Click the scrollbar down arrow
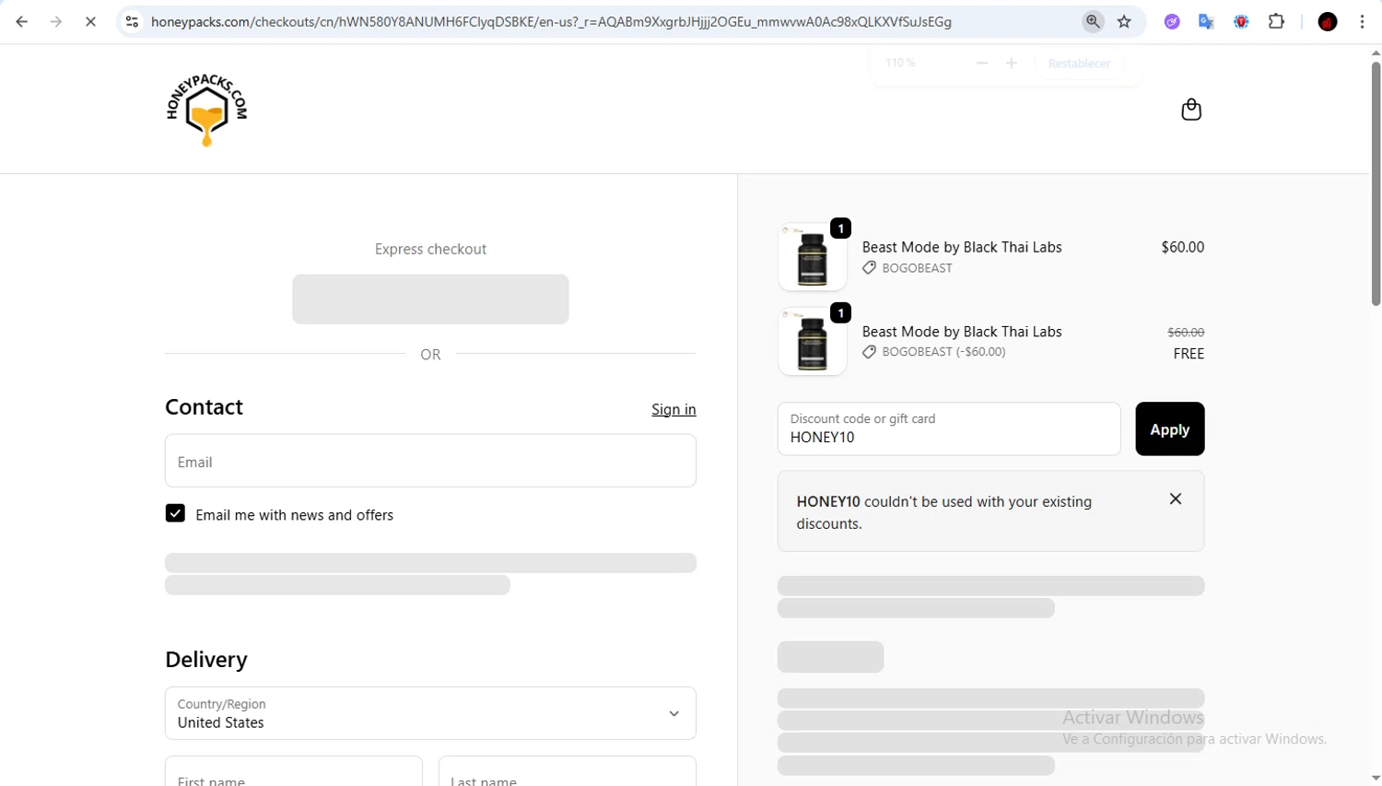Viewport: 1382px width, 786px height. click(x=1376, y=779)
